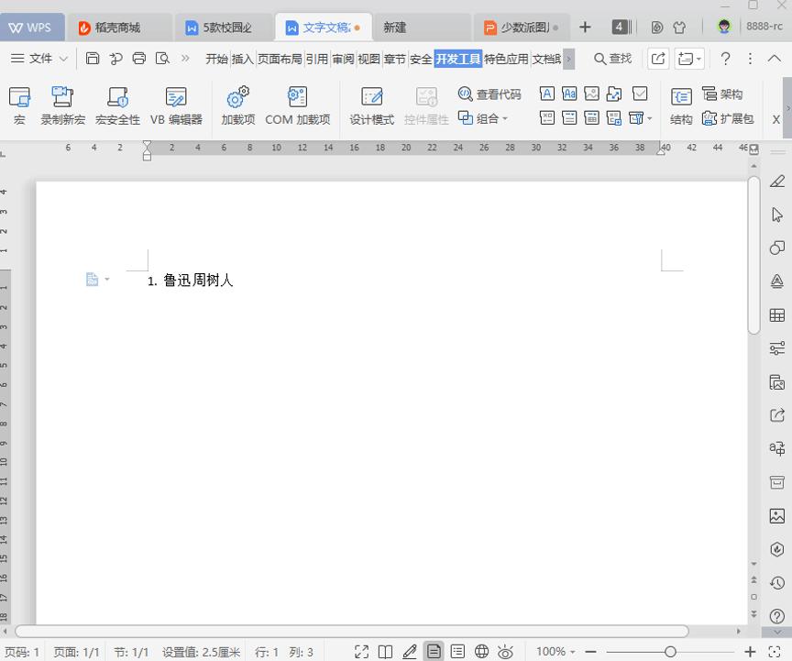Open the zoom level dropdown near 100%
792x661 pixels.
point(572,651)
